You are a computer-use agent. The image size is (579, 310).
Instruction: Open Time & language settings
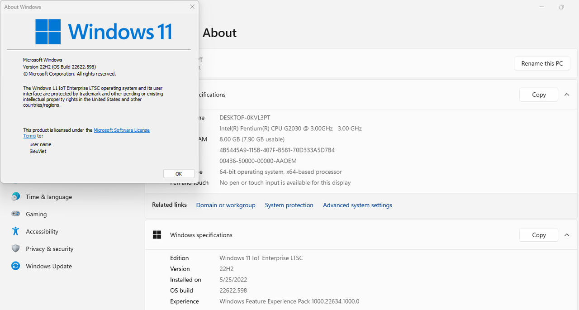[x=49, y=197]
